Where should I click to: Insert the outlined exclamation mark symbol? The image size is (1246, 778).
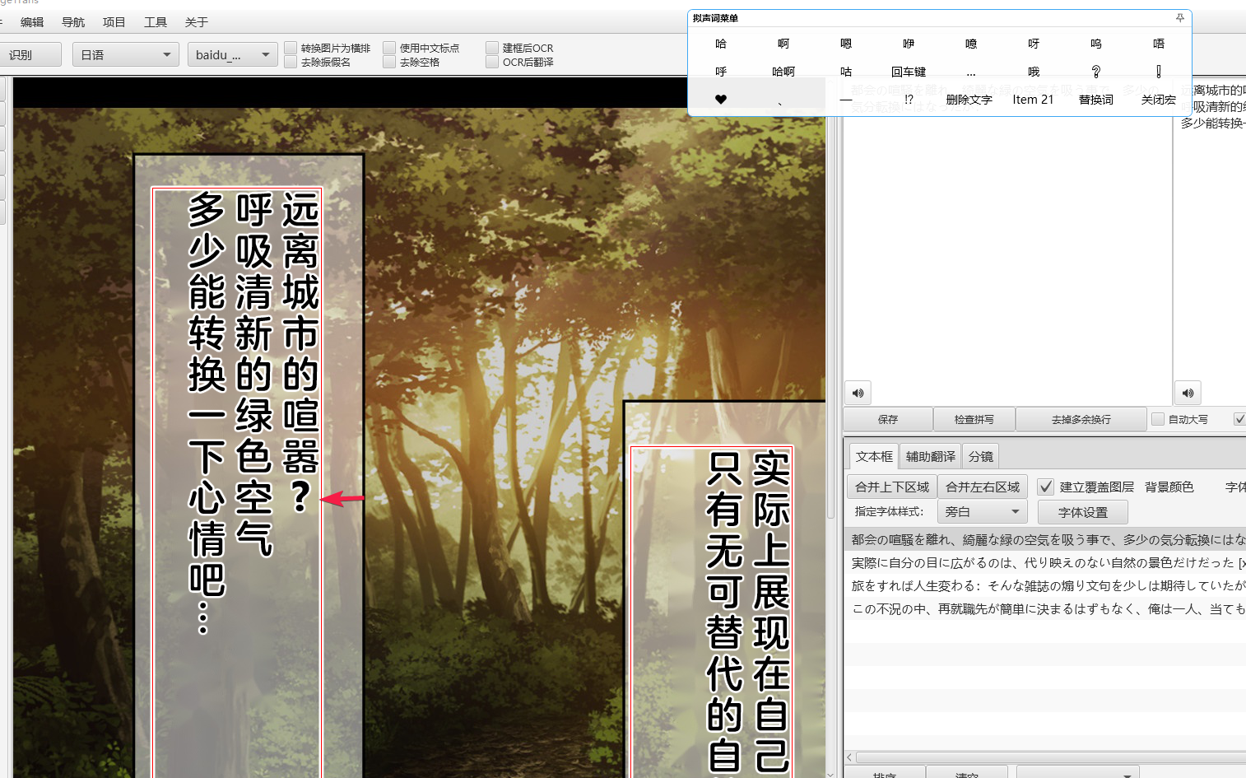coord(1159,72)
